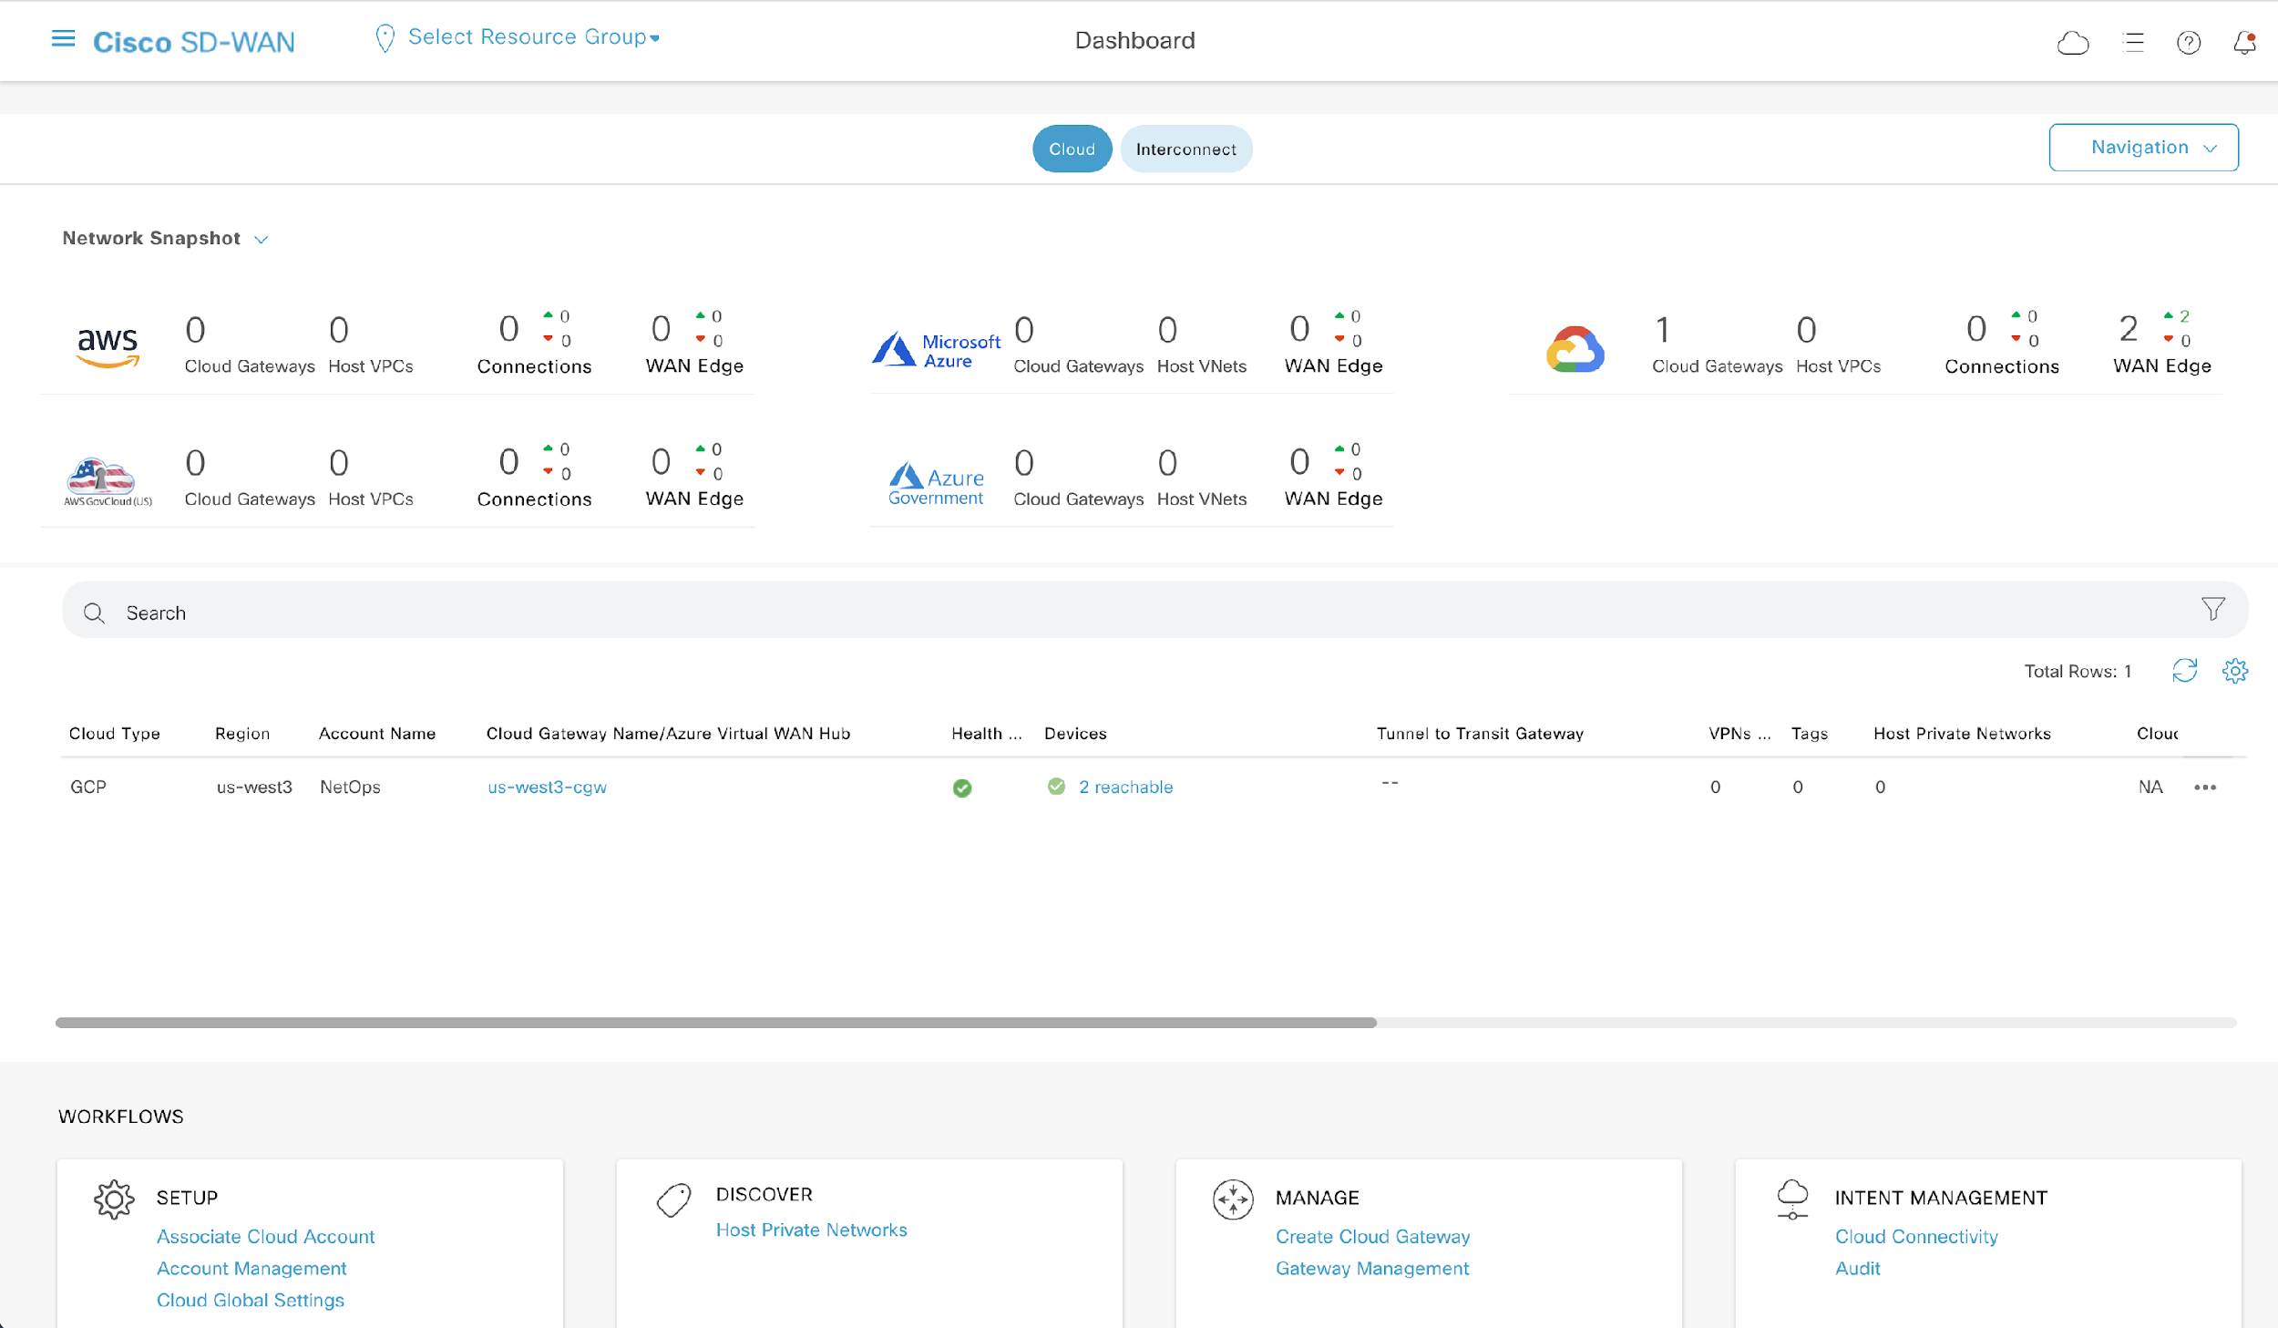Sort by Region column header
This screenshot has width=2278, height=1328.
click(x=242, y=733)
